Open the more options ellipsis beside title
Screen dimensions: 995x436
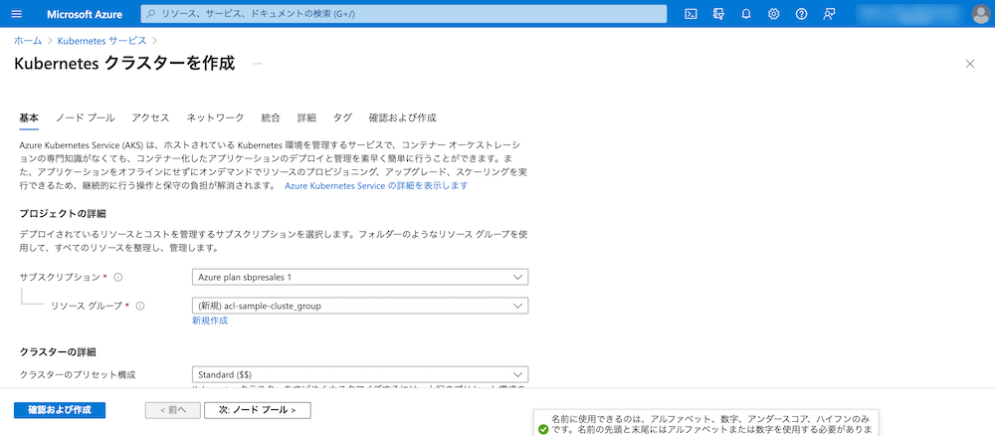(257, 64)
